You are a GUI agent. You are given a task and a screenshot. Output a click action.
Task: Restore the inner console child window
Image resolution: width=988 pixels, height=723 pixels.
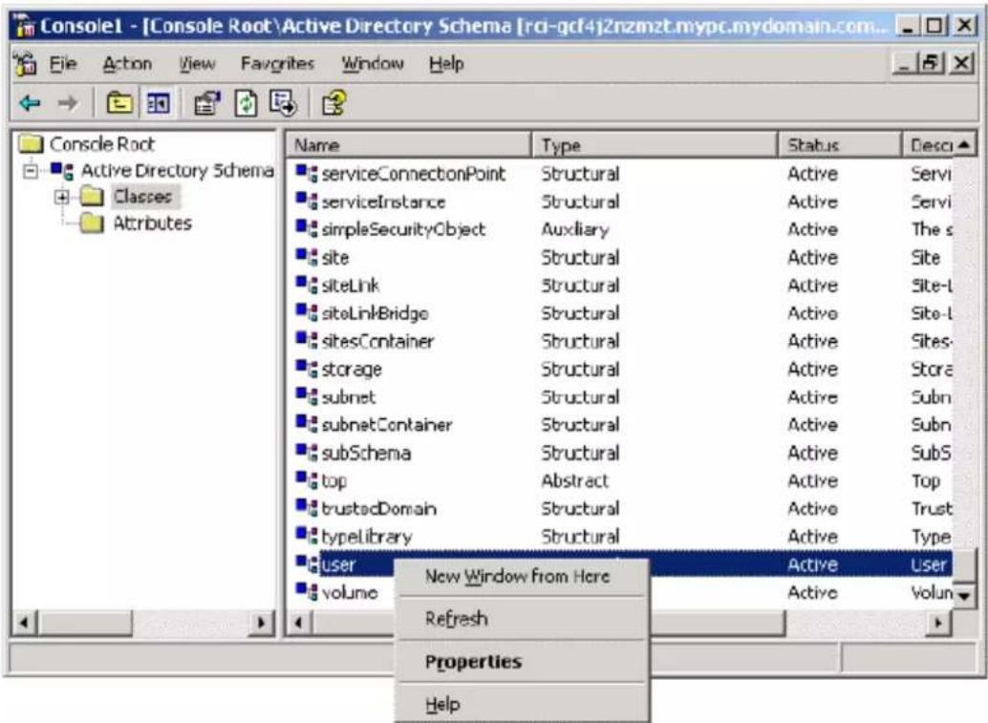(931, 63)
